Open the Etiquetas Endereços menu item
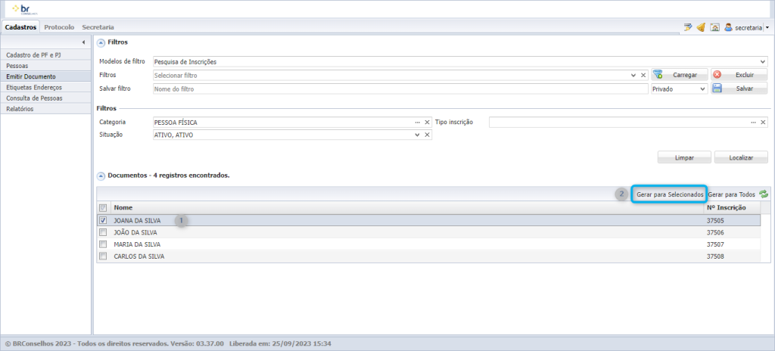 click(x=45, y=88)
